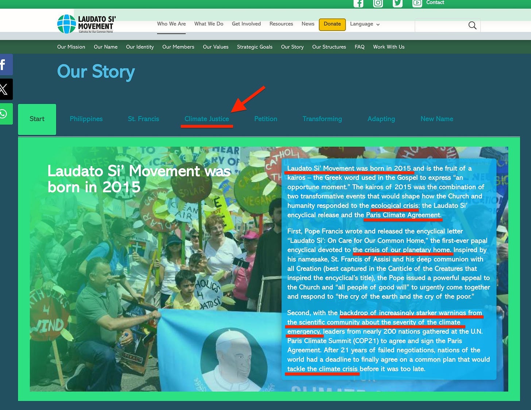Share via the sidebar X button
Image resolution: width=531 pixels, height=410 pixels.
coord(6,89)
